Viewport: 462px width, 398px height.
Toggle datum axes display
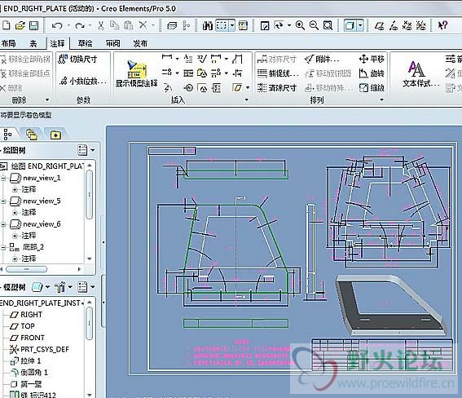tap(394, 25)
